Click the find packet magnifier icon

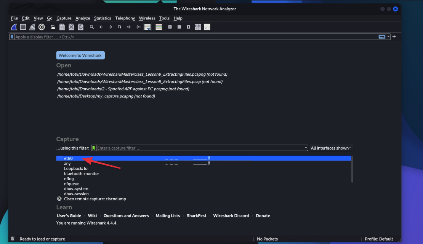(x=92, y=27)
